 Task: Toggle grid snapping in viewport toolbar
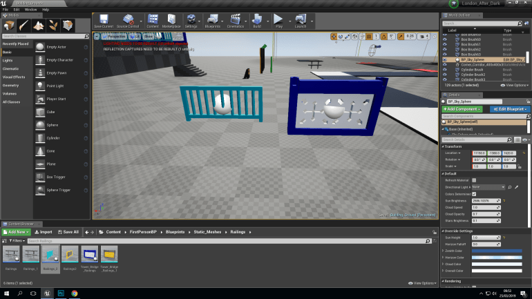tap(369, 37)
